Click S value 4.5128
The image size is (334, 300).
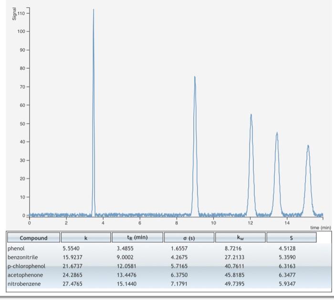(x=287, y=248)
